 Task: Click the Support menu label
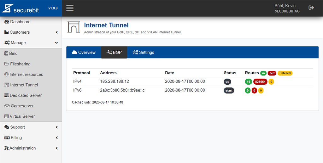click(x=18, y=127)
